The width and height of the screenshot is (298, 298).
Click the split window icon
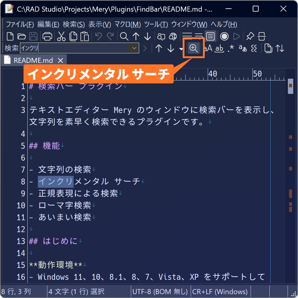tap(262, 36)
